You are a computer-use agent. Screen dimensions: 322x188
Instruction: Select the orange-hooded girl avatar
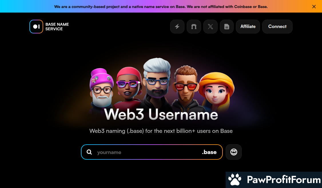click(x=216, y=90)
